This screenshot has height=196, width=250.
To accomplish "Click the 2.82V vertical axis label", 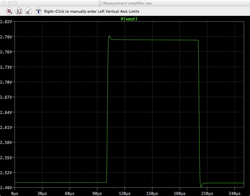I will 6,22.
